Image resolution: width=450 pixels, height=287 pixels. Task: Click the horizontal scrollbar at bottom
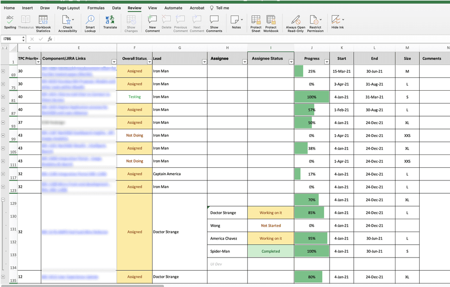click(83, 286)
